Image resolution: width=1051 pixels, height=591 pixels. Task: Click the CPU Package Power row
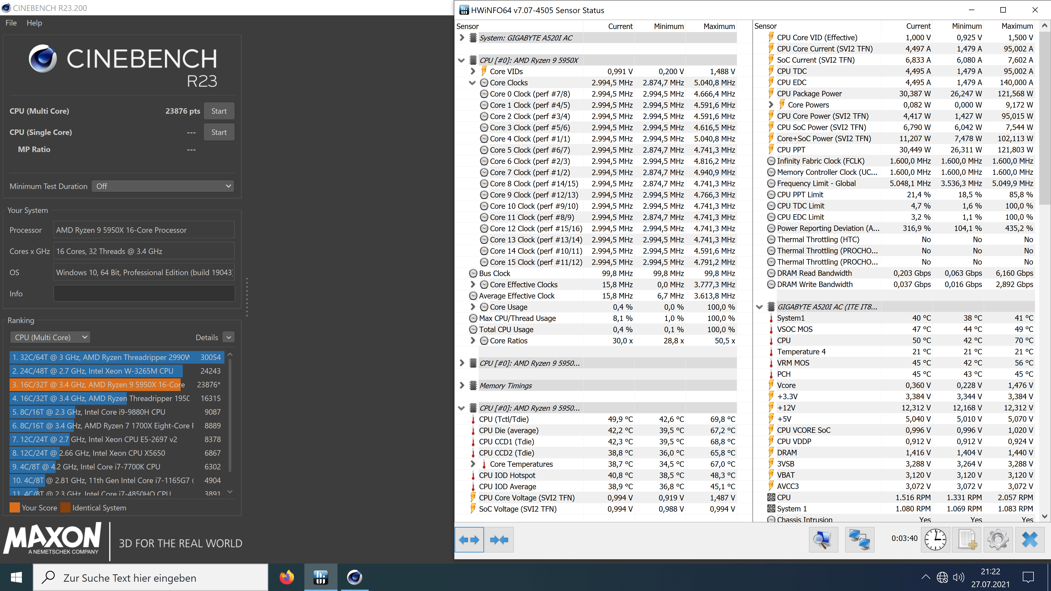900,93
